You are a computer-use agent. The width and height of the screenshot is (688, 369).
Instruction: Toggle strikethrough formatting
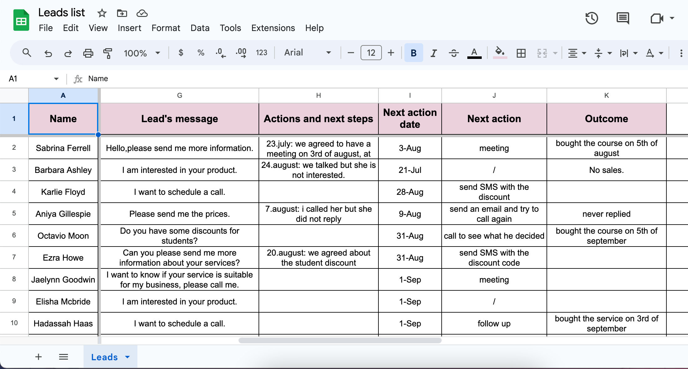click(454, 53)
